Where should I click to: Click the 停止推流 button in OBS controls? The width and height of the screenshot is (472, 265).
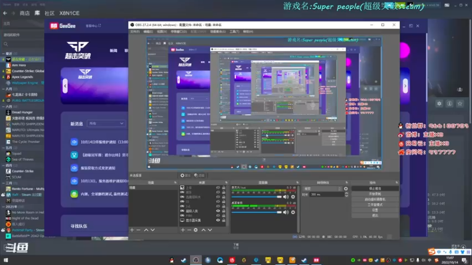[375, 188]
